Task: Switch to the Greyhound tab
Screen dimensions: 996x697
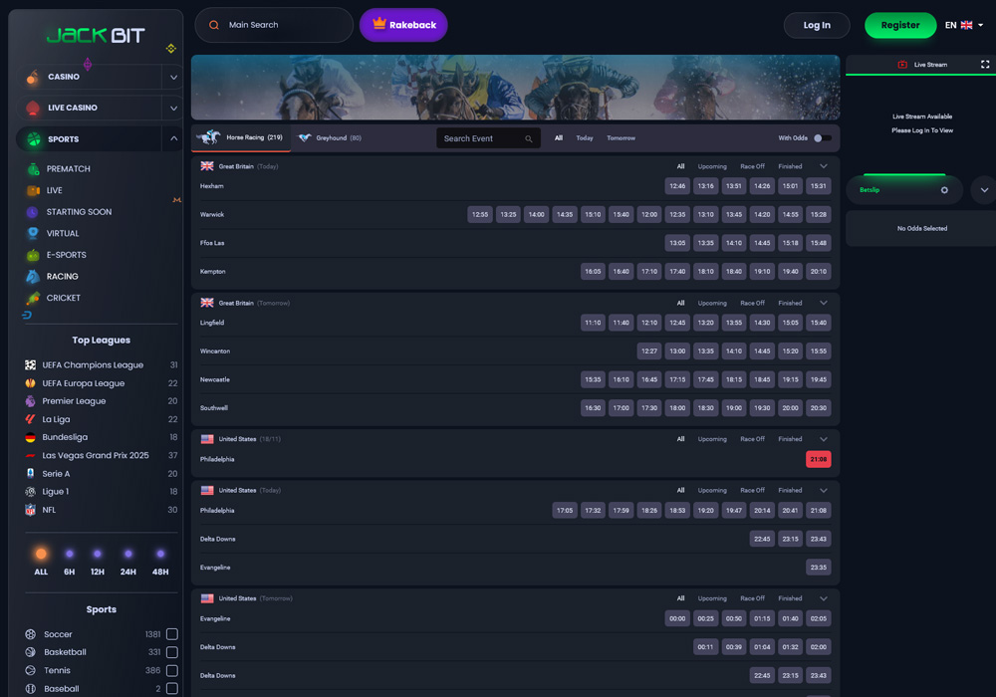Action: click(330, 138)
